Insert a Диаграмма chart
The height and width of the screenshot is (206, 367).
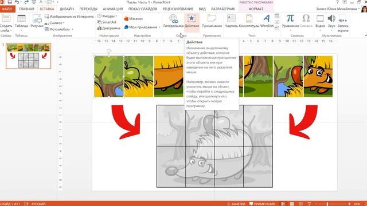coord(109,28)
